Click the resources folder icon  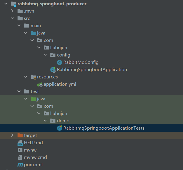pos(33,77)
